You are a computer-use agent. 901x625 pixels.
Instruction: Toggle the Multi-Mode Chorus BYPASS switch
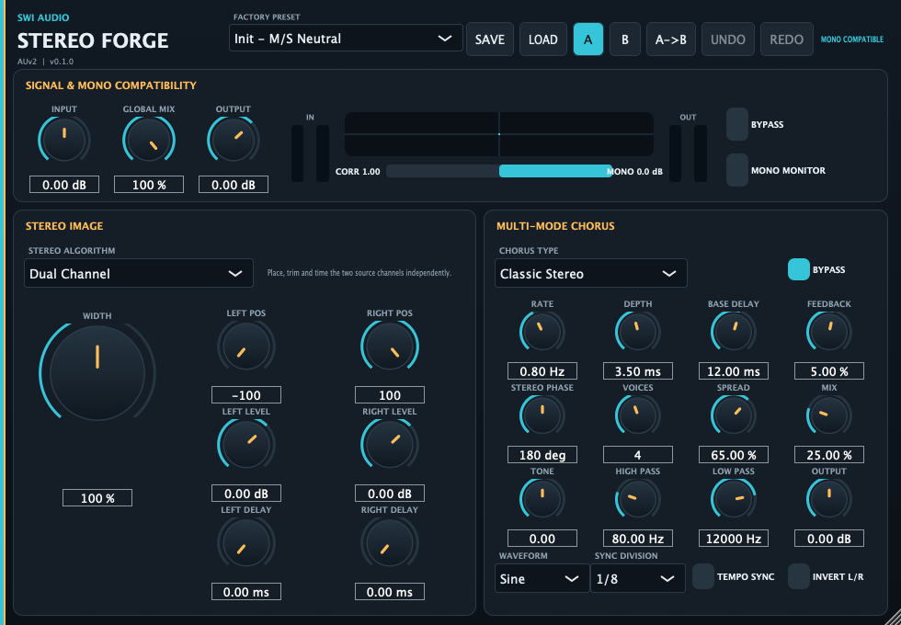point(799,269)
